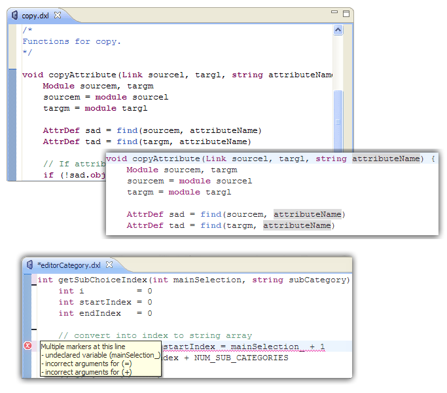Click 'incorrect arguments for (+)' tooltip entry

pyautogui.click(x=86, y=372)
